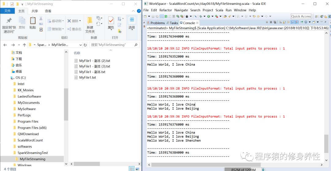This screenshot has width=331, height=171.
Task: Click the scissors cut icon in ribbon
Action: tap(41, 18)
